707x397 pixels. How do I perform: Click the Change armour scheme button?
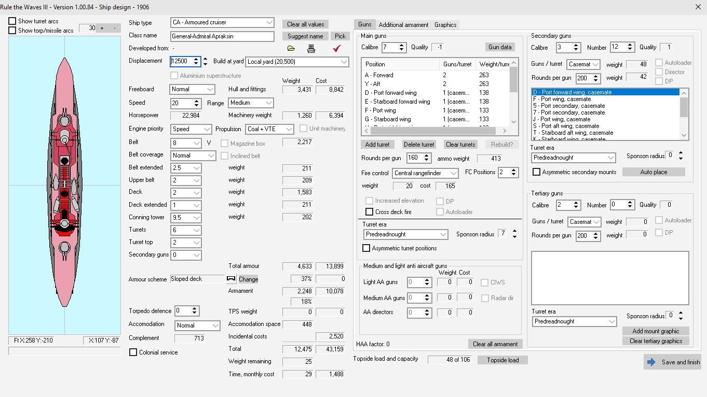pyautogui.click(x=248, y=279)
